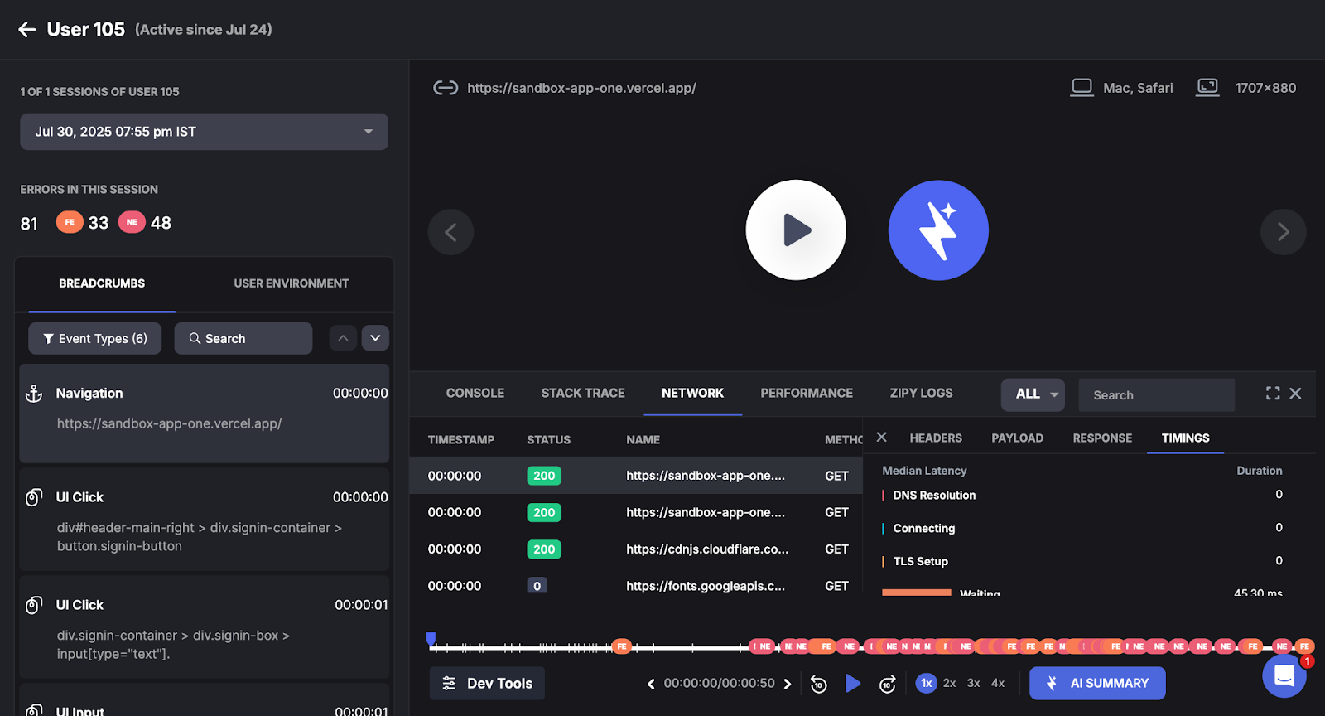Go to next session with right arrow circle
Image resolution: width=1325 pixels, height=716 pixels.
click(x=1284, y=232)
